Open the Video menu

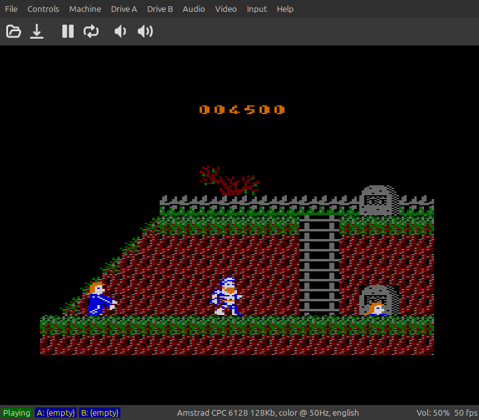226,9
